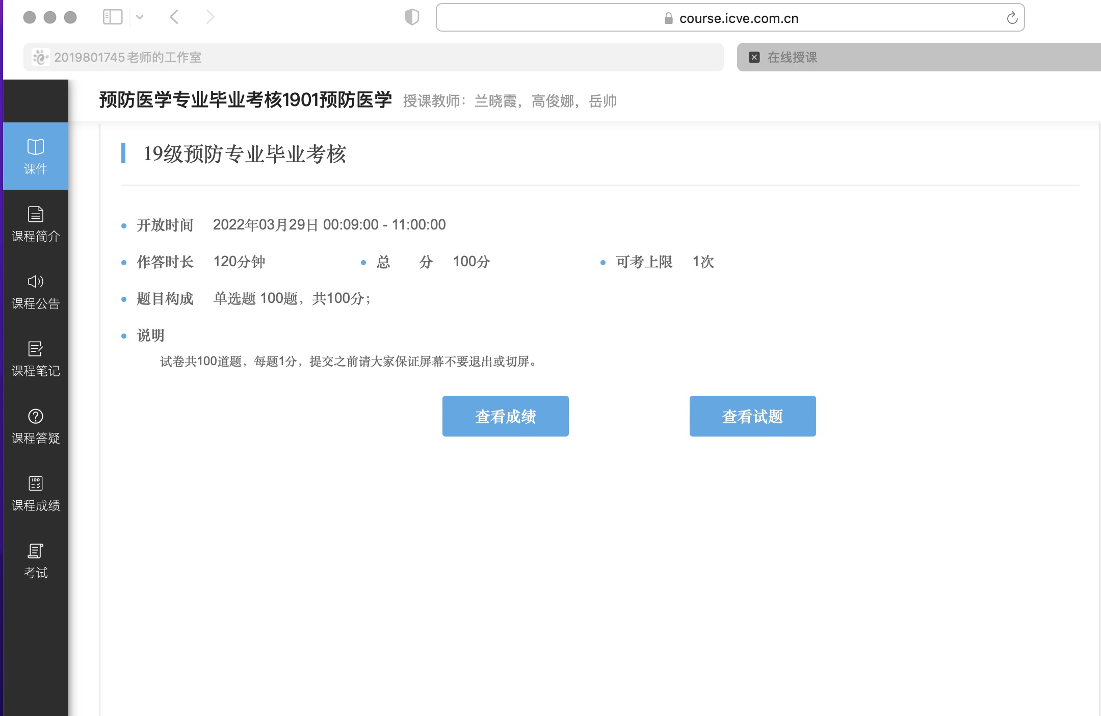Image resolution: width=1101 pixels, height=716 pixels.
Task: Open 课程公告 announcements speaker icon
Action: [x=35, y=282]
